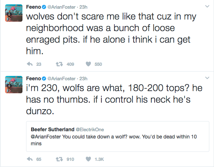Open the 23h timestamp of second tweet

(83, 79)
